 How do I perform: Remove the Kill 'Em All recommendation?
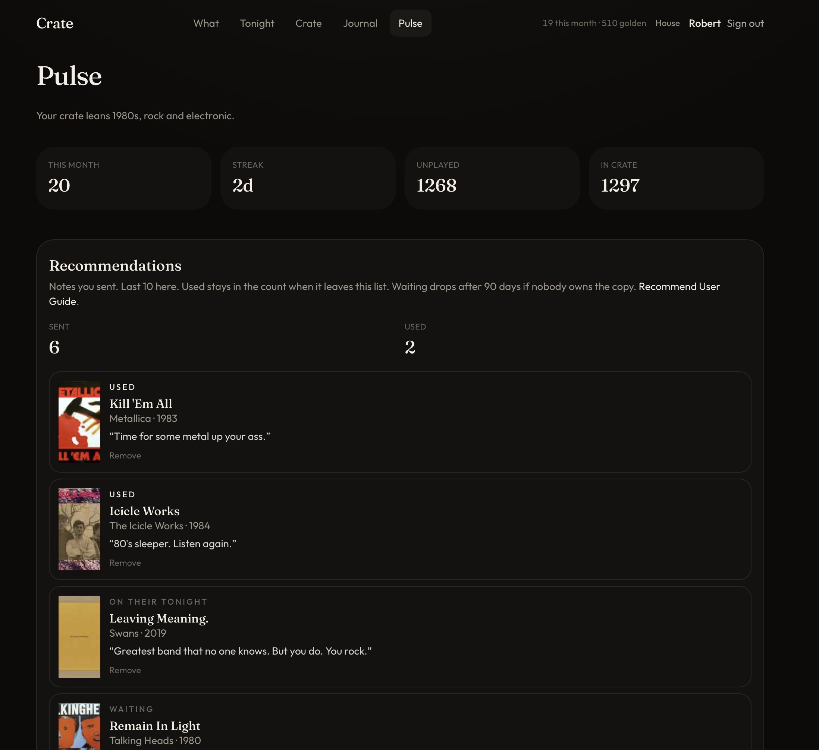pyautogui.click(x=125, y=456)
